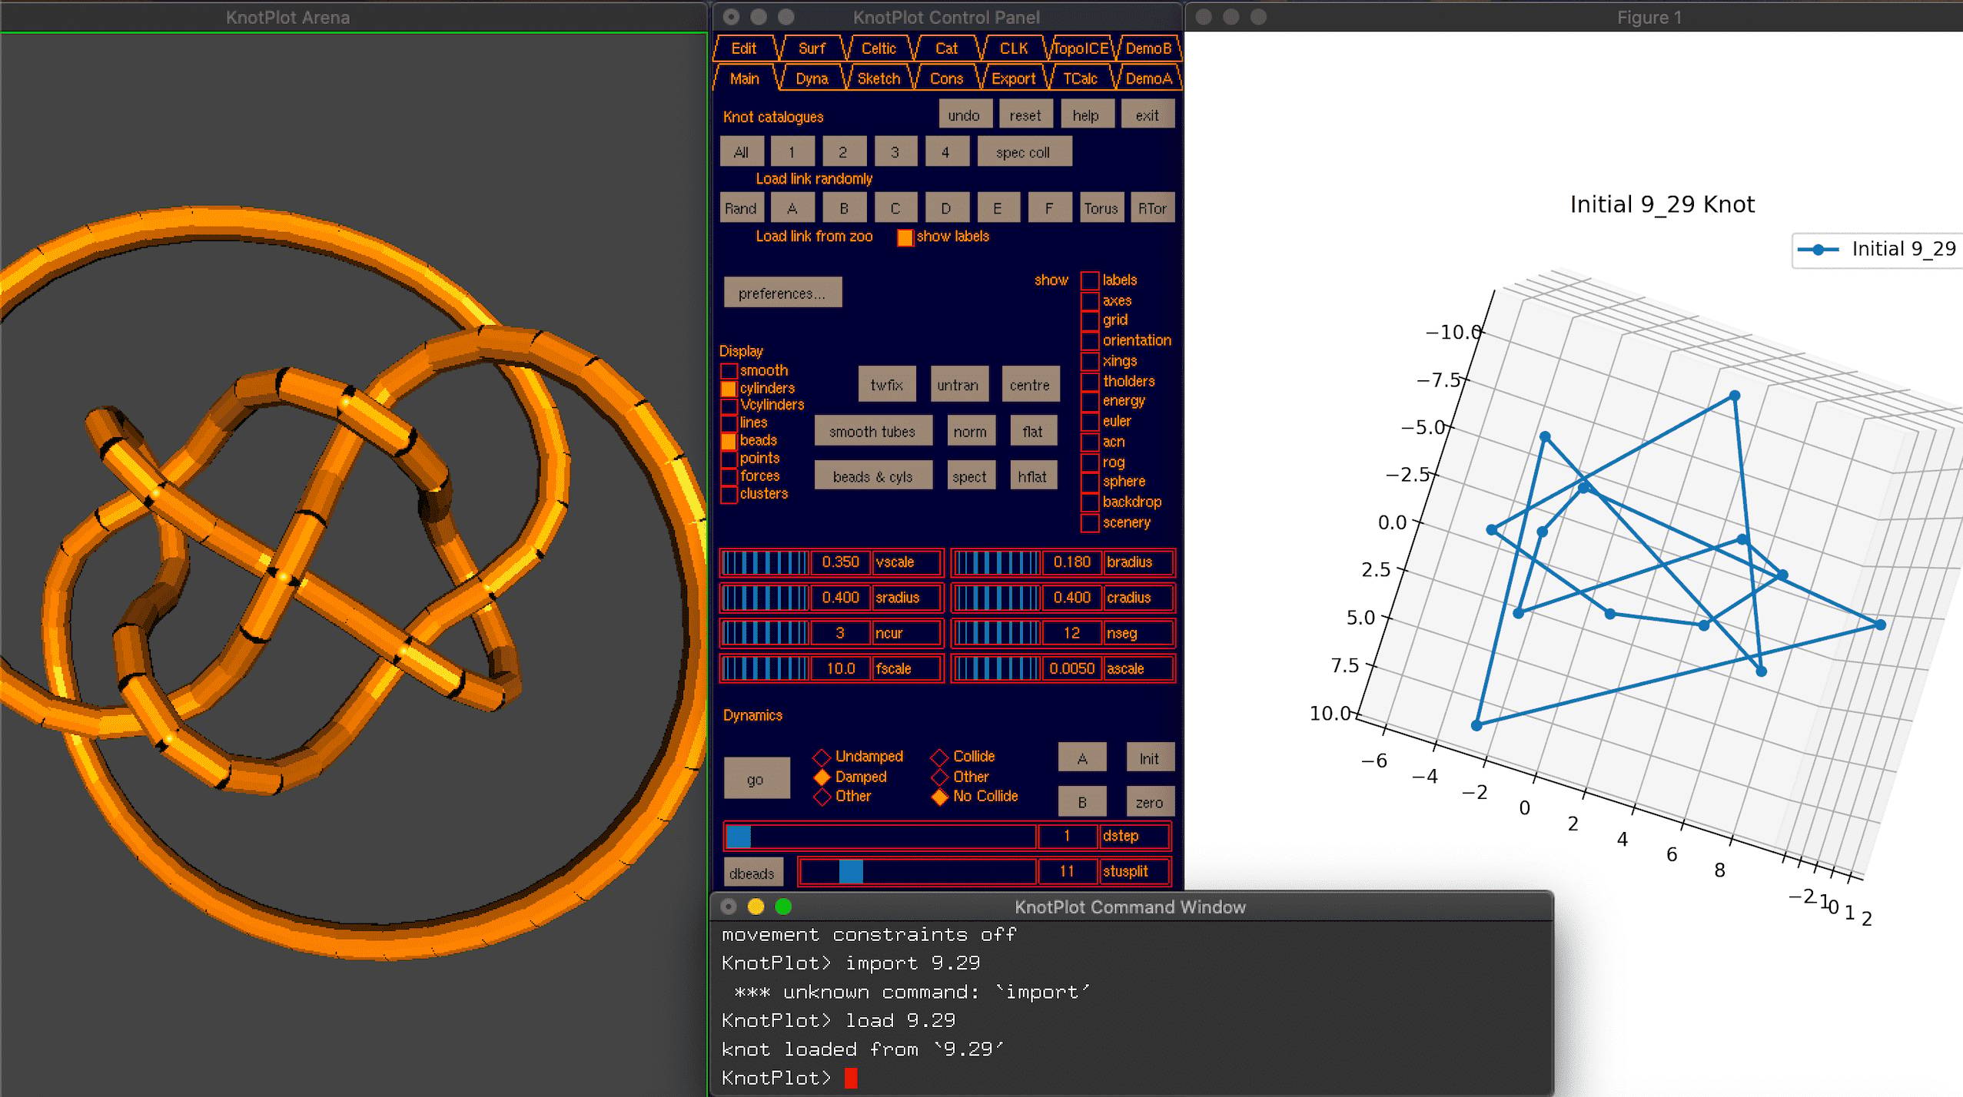Enable the energy show checkbox

1090,401
